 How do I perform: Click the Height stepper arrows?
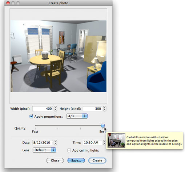(105, 109)
